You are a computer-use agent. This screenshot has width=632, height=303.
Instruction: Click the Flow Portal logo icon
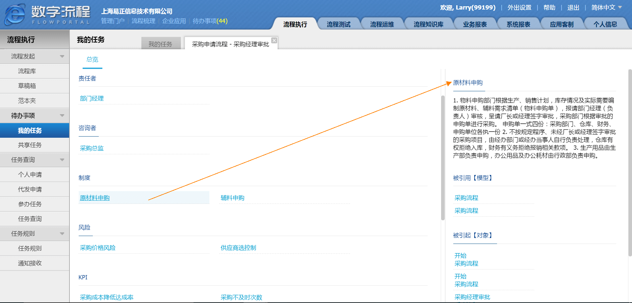pyautogui.click(x=15, y=15)
